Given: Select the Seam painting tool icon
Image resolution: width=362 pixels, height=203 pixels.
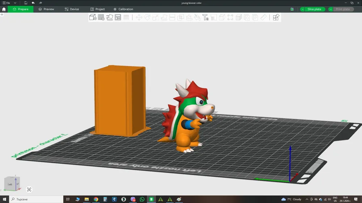Looking at the screenshot, I should pyautogui.click(x=214, y=17).
